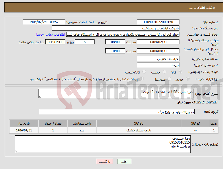This screenshot has height=169, width=223.
Task: Open اطلاعات تماس خریدار link
Action: click(50, 34)
